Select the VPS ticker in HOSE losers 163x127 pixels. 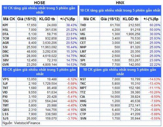coord(6,79)
